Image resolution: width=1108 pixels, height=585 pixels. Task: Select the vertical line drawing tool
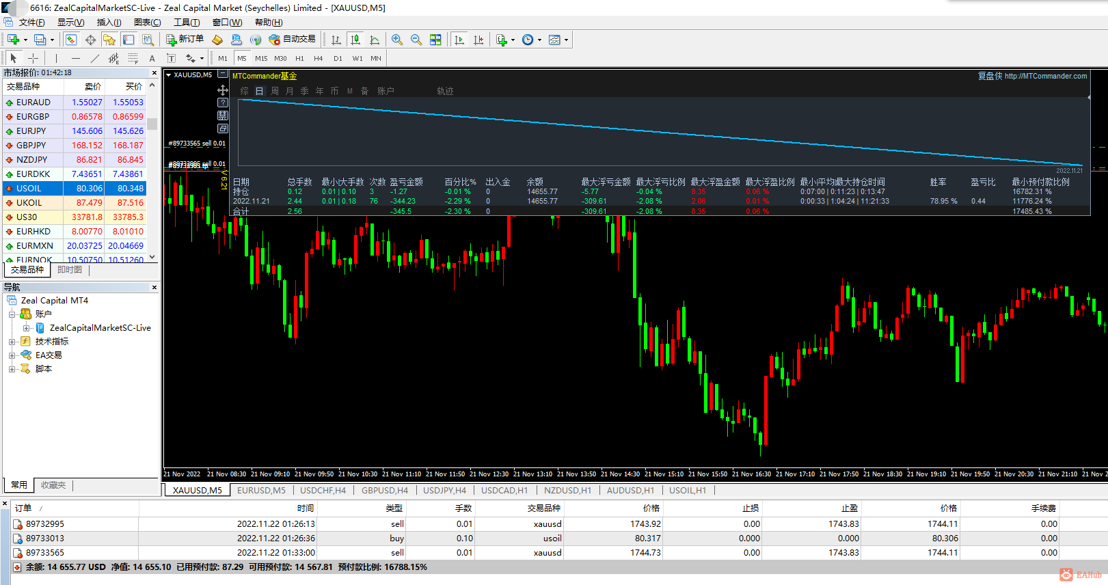point(56,58)
